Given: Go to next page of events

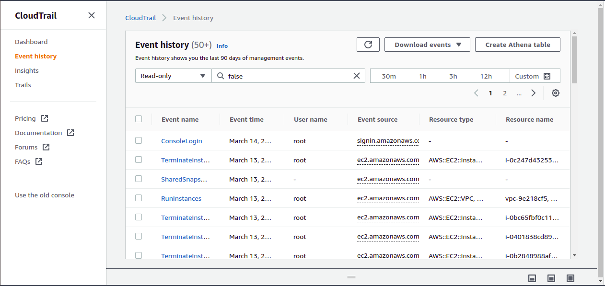Looking at the screenshot, I should click(533, 93).
